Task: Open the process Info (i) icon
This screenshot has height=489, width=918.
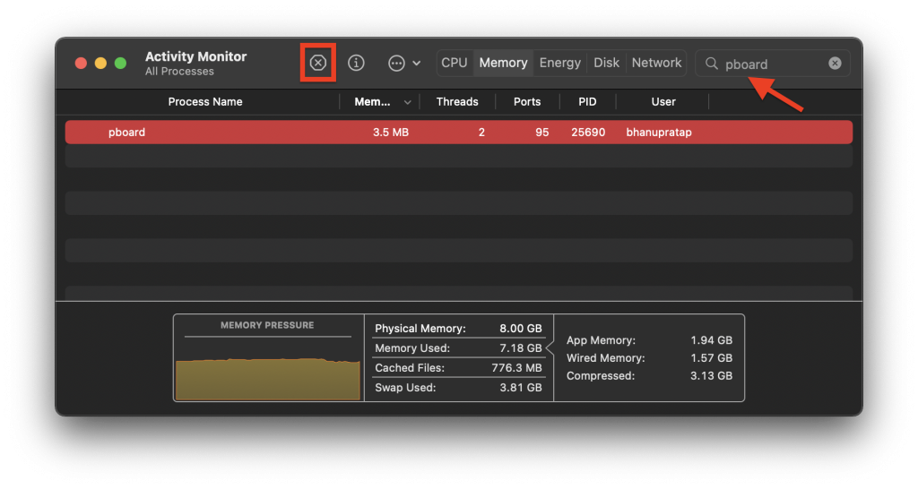Action: (x=356, y=63)
